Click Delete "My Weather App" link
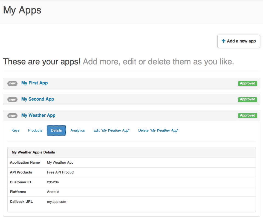Viewport: 263px width, 219px height. coord(158,130)
